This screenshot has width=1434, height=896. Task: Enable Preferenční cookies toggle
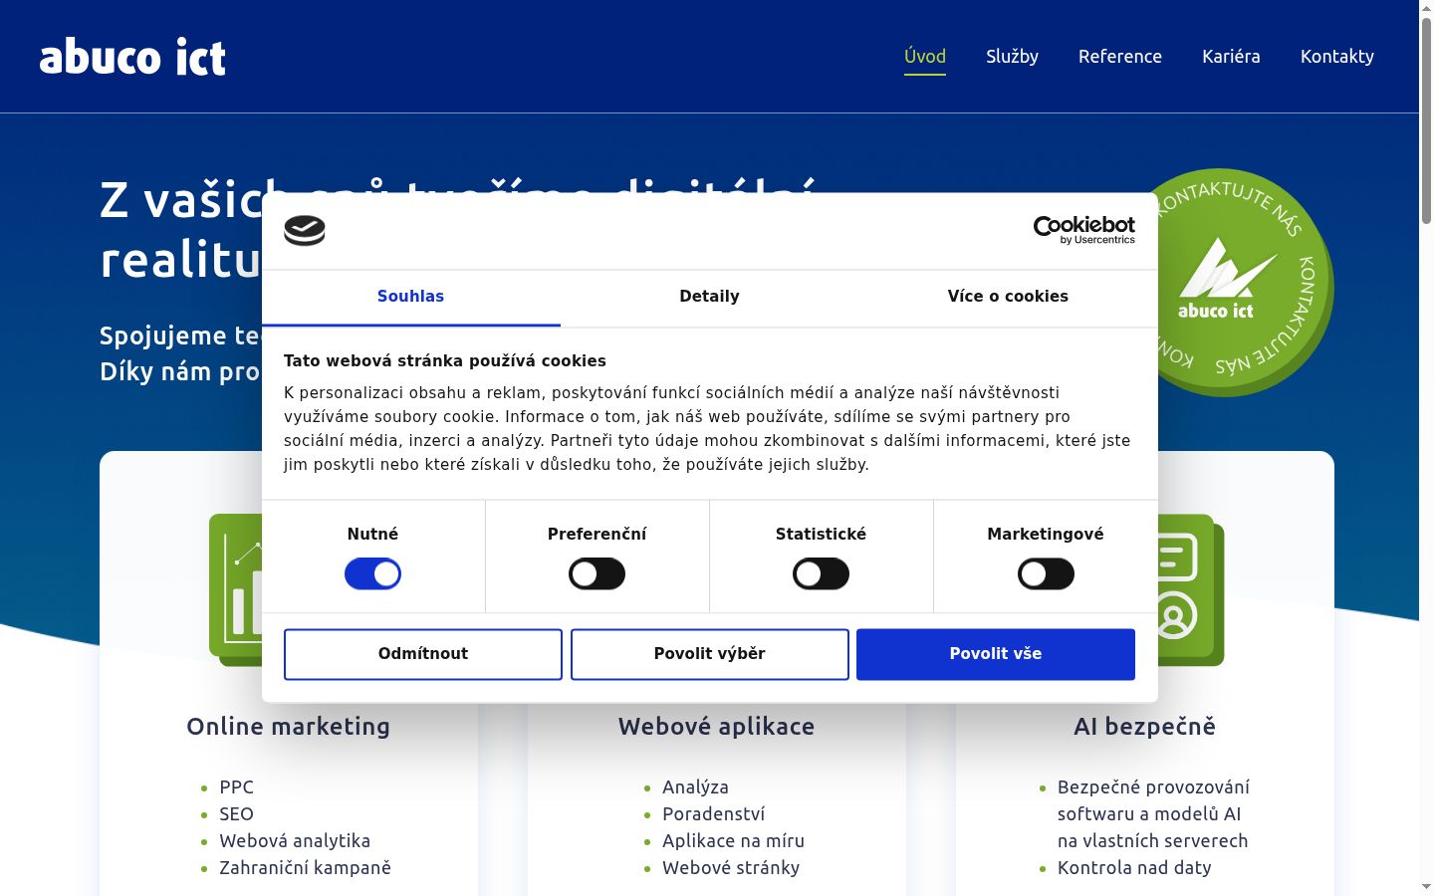(x=597, y=573)
